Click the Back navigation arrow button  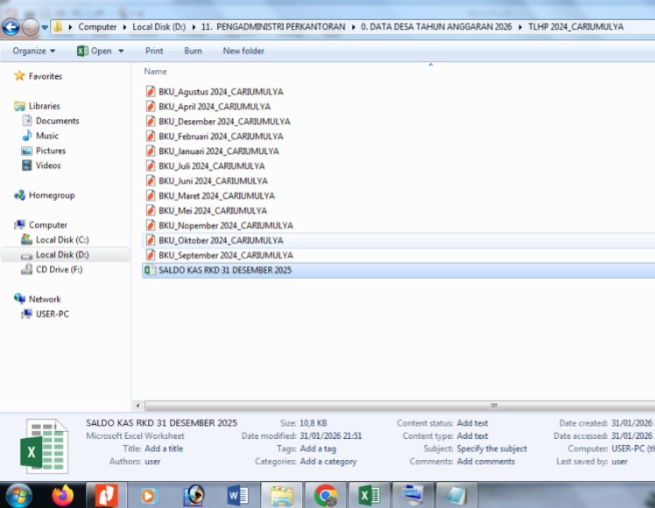[11, 28]
